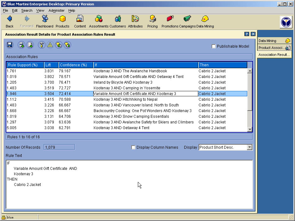The height and width of the screenshot is (221, 295).
Task: Click the export to HTML icon
Action: click(22, 45)
